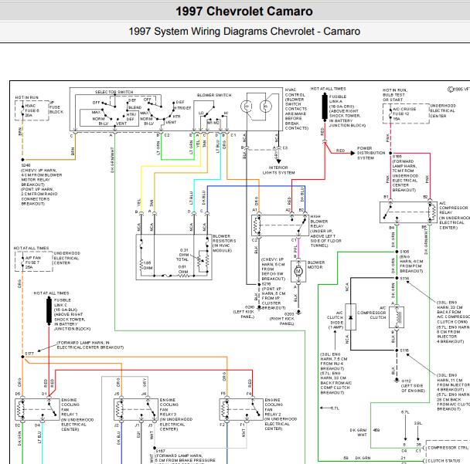Click the '1.85 OHM' resistor value
The image size is (470, 464).
pos(148,266)
